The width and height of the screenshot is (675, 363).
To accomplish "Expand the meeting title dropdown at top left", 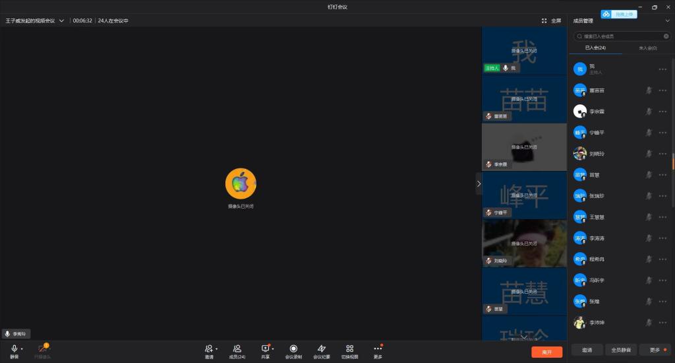I will pyautogui.click(x=61, y=20).
